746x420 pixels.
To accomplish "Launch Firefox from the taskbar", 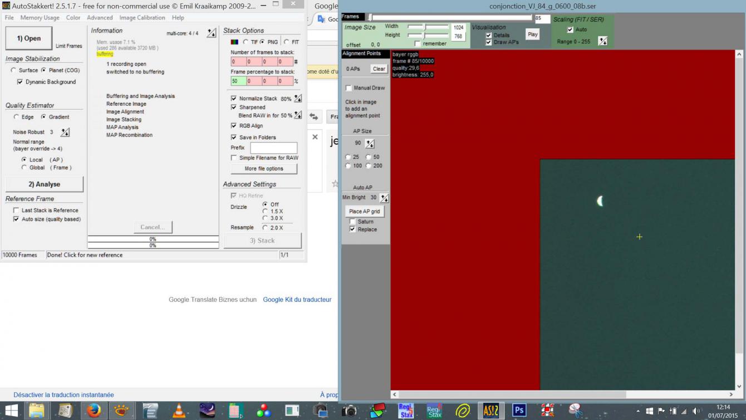I will click(94, 411).
